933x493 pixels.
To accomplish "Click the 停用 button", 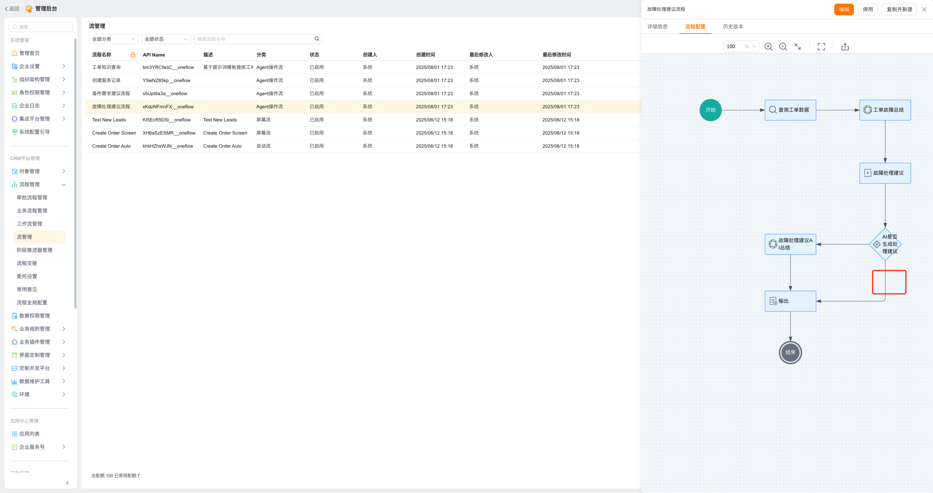I will tap(868, 9).
